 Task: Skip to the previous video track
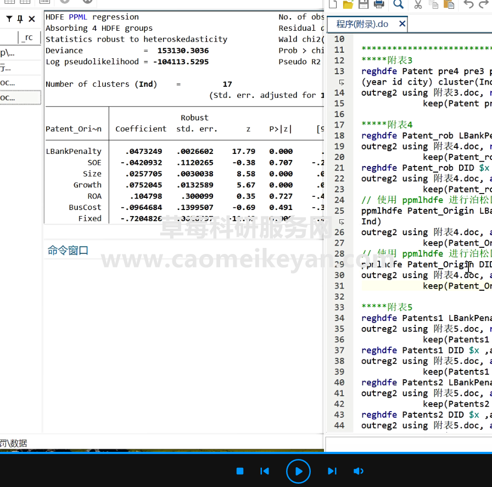pyautogui.click(x=265, y=471)
